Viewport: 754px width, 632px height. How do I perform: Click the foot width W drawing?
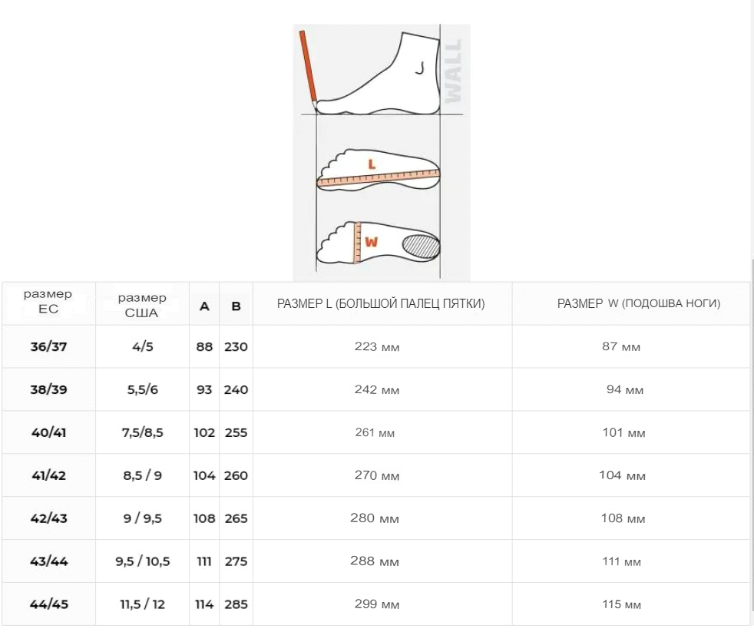click(380, 243)
